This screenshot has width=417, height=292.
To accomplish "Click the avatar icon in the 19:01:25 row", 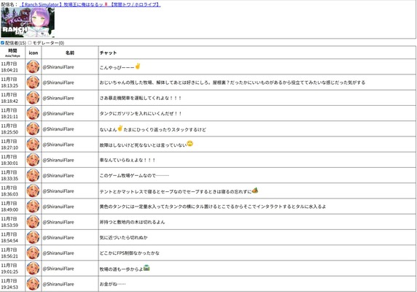I will click(x=34, y=269).
